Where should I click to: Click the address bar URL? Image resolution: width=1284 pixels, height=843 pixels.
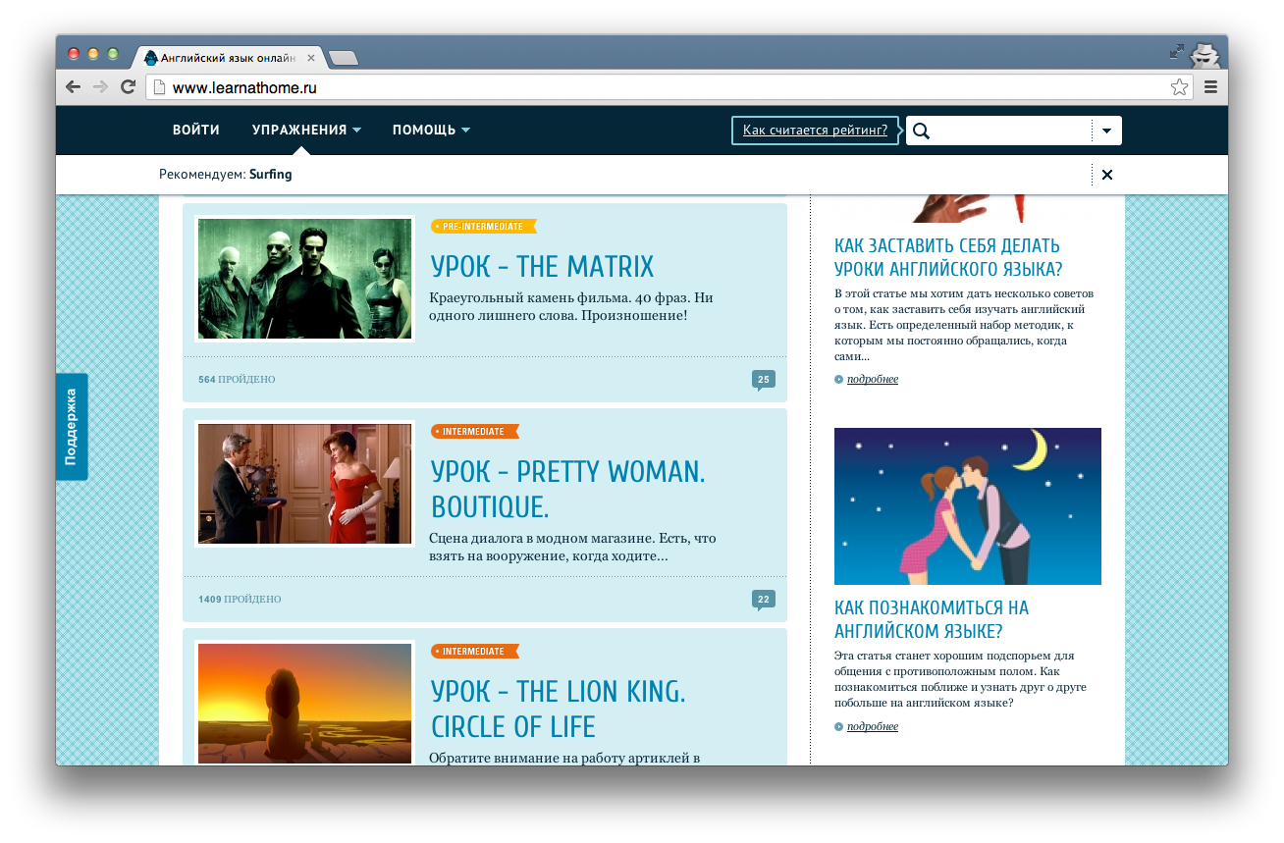point(244,88)
